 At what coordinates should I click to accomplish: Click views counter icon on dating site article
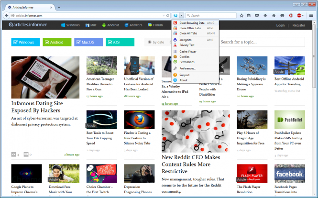coord(13,154)
